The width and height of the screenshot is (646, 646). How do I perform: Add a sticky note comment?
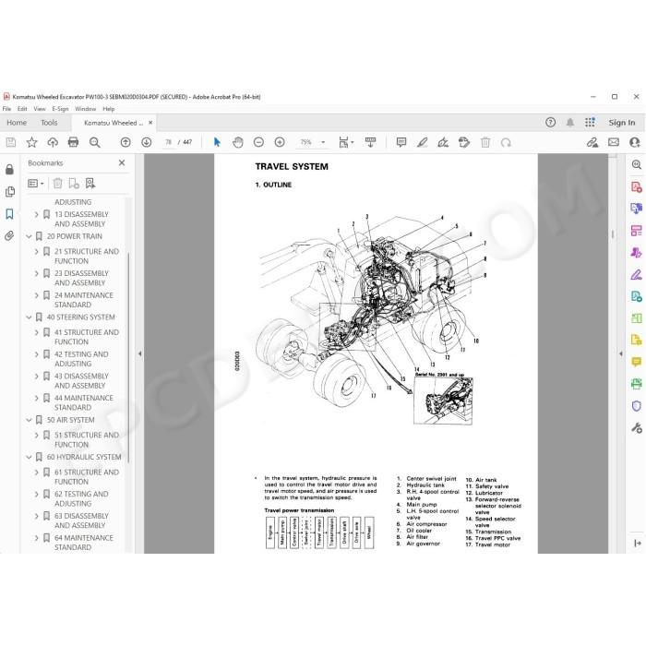click(401, 142)
